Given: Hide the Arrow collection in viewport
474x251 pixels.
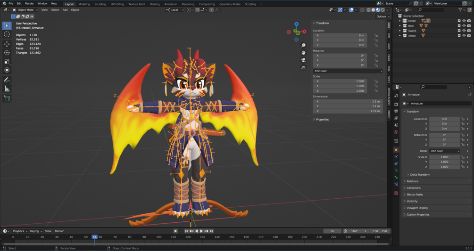Looking at the screenshot, I should click(464, 36).
